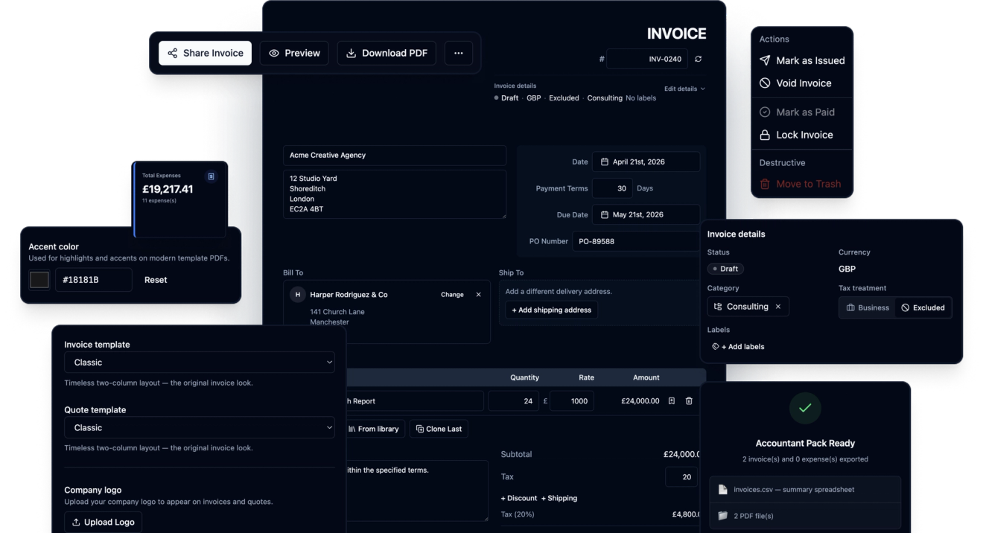
Task: Click Change next to Harper Rodriguez & Co
Action: tap(452, 295)
